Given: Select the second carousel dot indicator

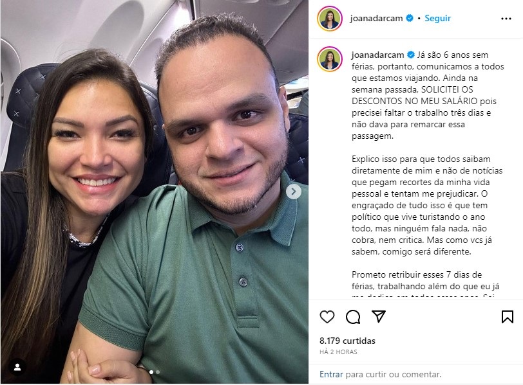Looking at the screenshot, I should click(x=158, y=372).
